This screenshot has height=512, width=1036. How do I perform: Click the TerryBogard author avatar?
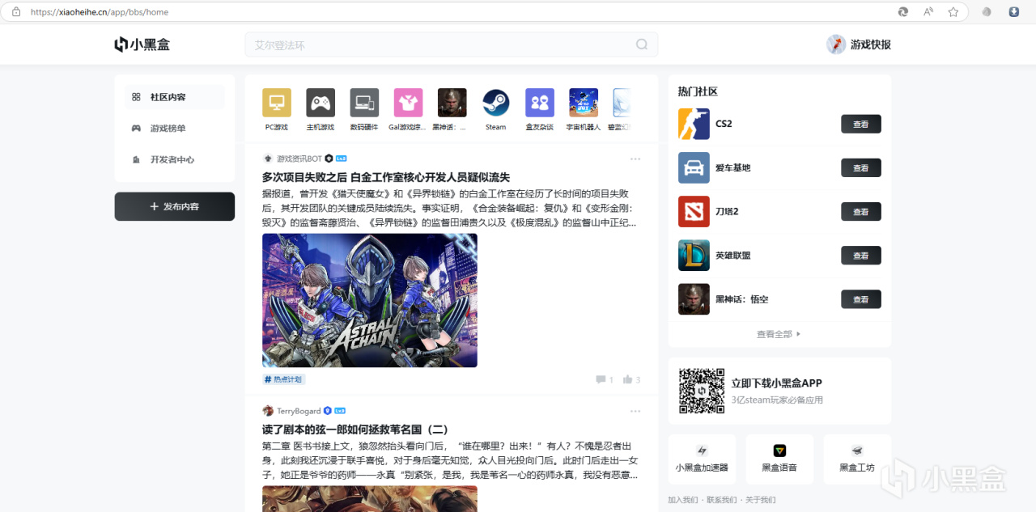(268, 411)
